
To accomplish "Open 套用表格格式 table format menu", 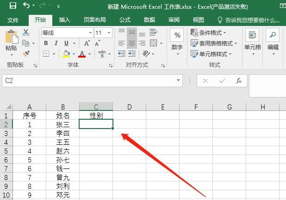I will pyautogui.click(x=214, y=43).
